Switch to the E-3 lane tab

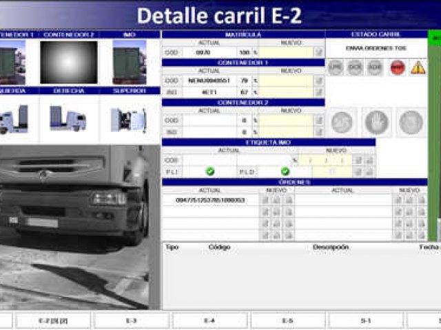pos(132,321)
